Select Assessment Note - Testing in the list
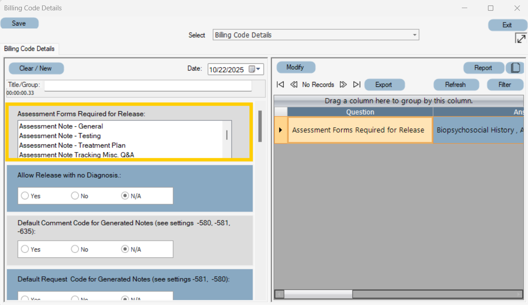528x305 pixels. click(x=63, y=135)
